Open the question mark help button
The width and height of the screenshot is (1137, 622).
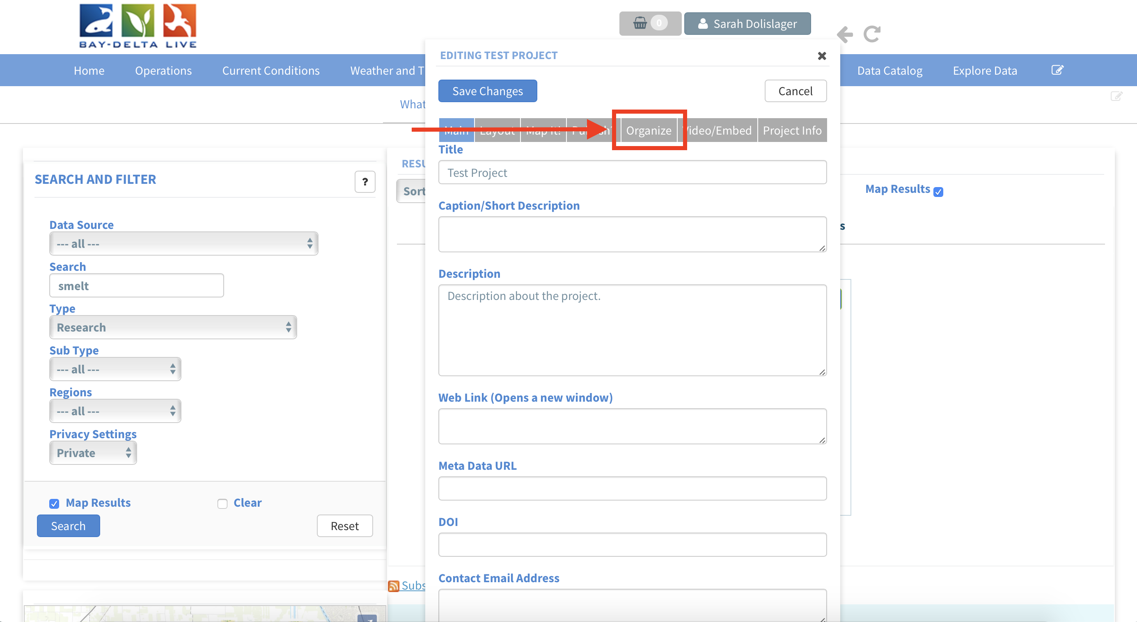pyautogui.click(x=364, y=182)
